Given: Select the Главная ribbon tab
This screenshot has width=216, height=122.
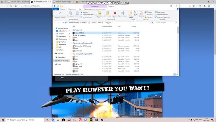Looking at the screenshot, I should [63, 9].
